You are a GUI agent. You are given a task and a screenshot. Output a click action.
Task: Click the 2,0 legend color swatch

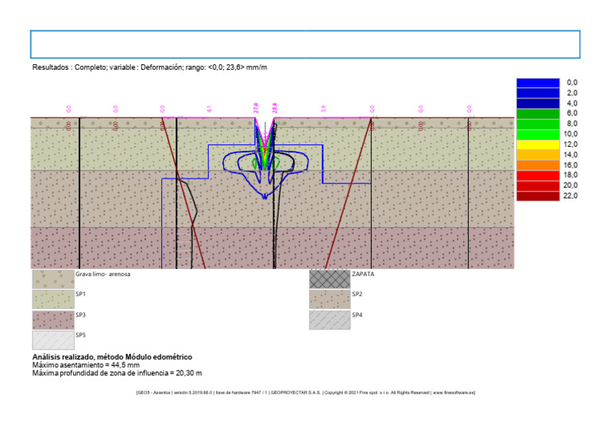point(538,93)
